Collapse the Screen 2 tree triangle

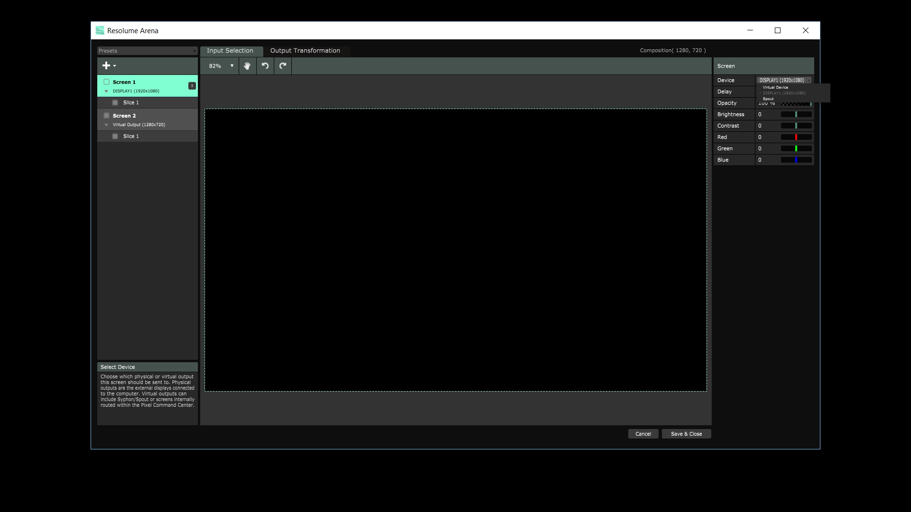106,125
